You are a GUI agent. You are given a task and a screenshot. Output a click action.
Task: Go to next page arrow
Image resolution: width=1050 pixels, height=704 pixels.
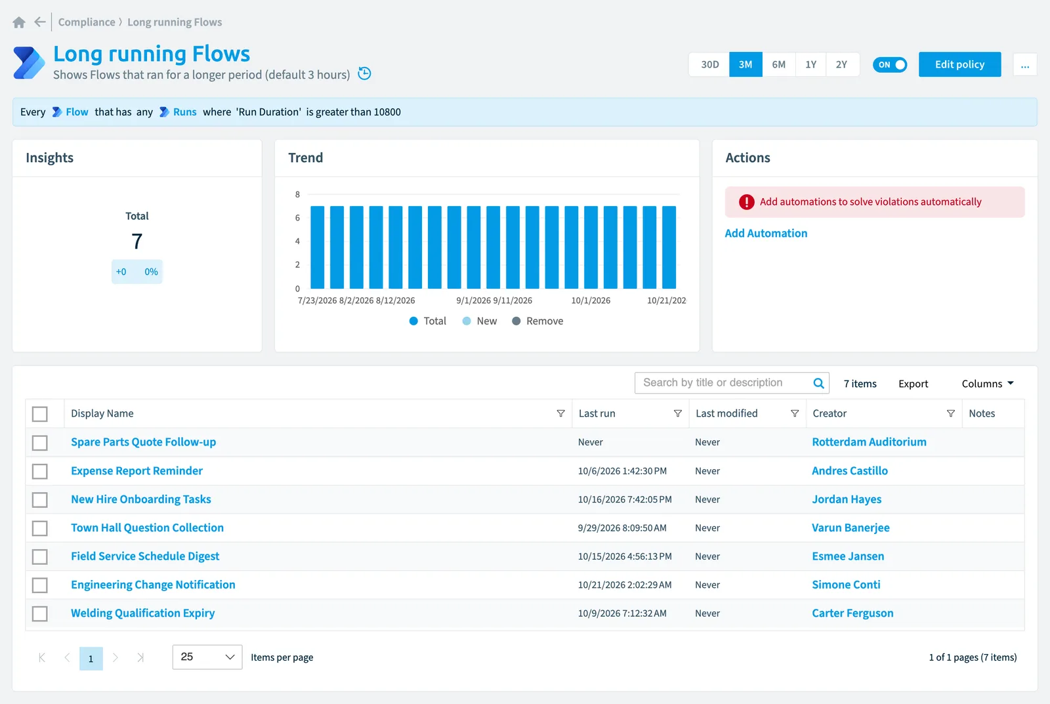(115, 657)
